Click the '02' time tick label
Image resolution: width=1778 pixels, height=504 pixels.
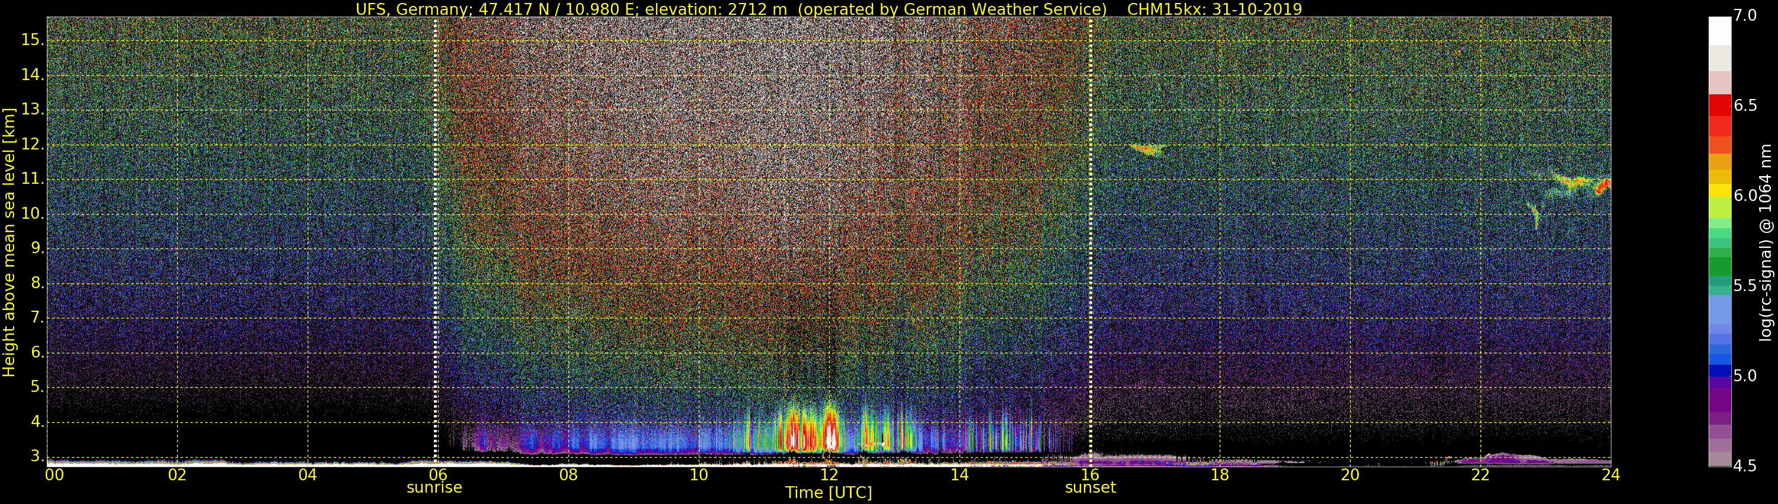pos(177,474)
